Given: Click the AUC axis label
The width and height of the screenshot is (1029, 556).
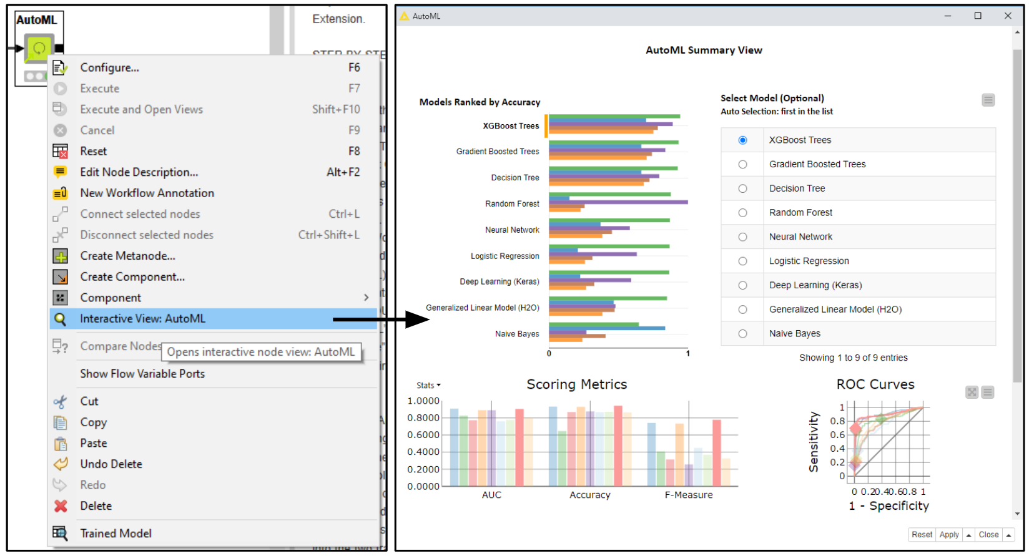Looking at the screenshot, I should pos(491,495).
